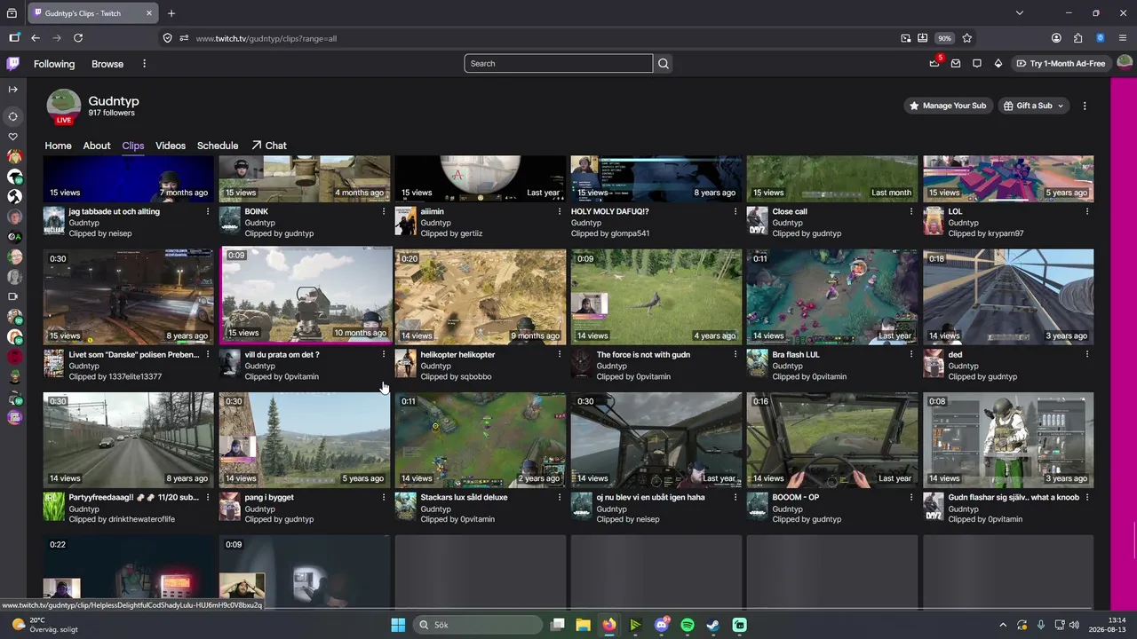
Task: Open Firefox extensions puzzle icon
Action: tap(1078, 38)
